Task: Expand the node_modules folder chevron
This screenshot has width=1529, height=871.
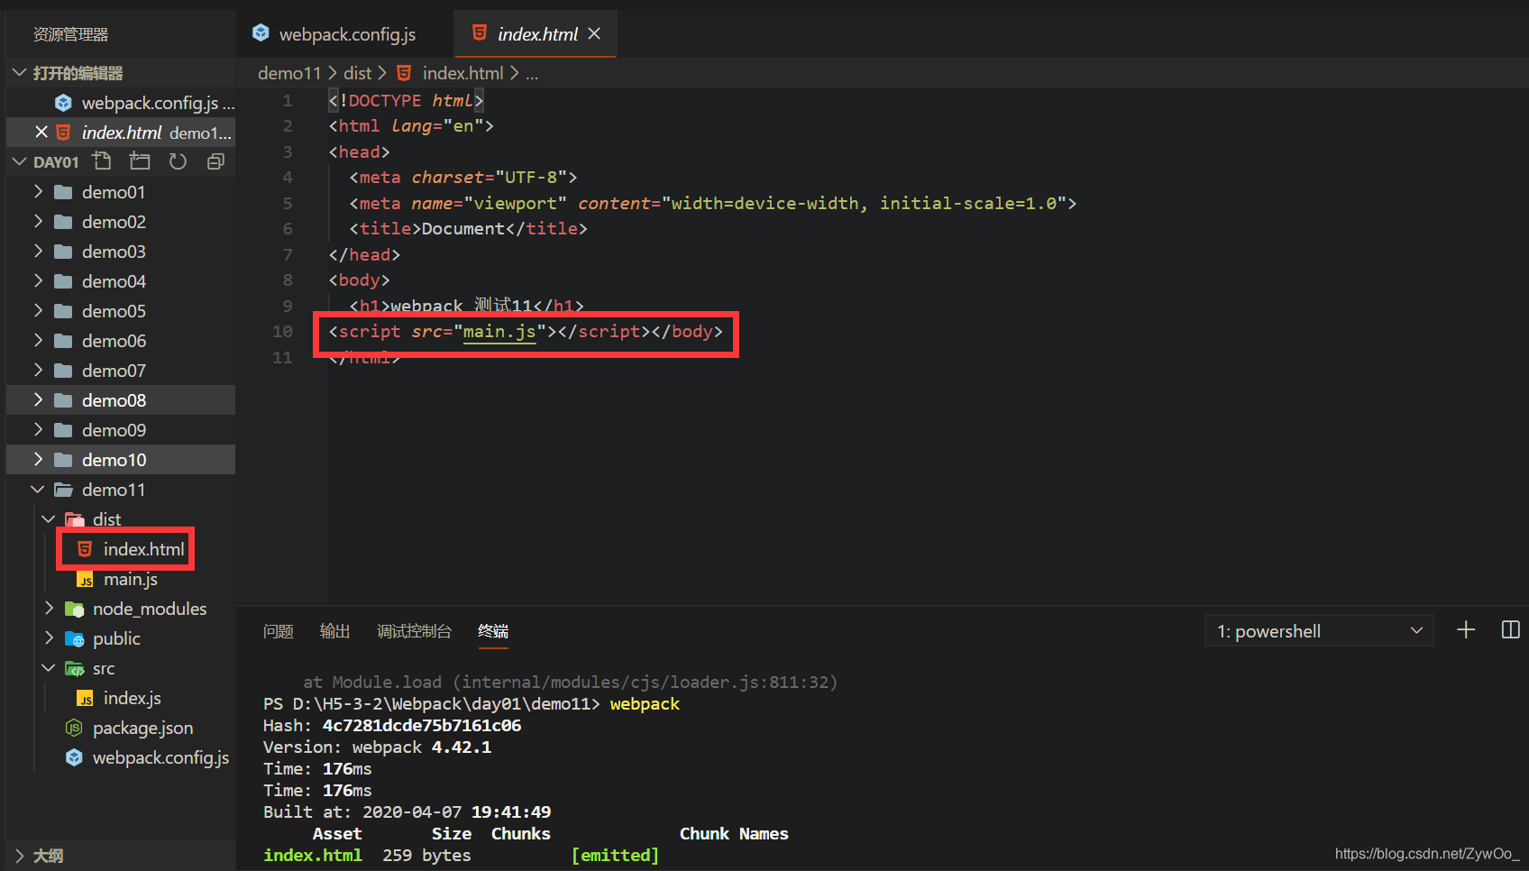Action: coord(49,609)
